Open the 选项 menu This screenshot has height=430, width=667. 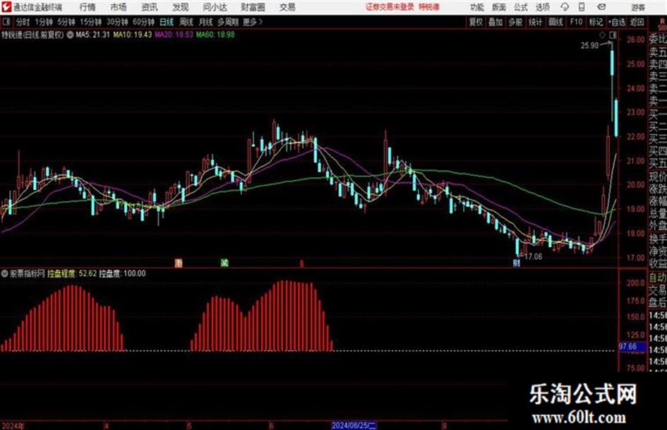[543, 7]
